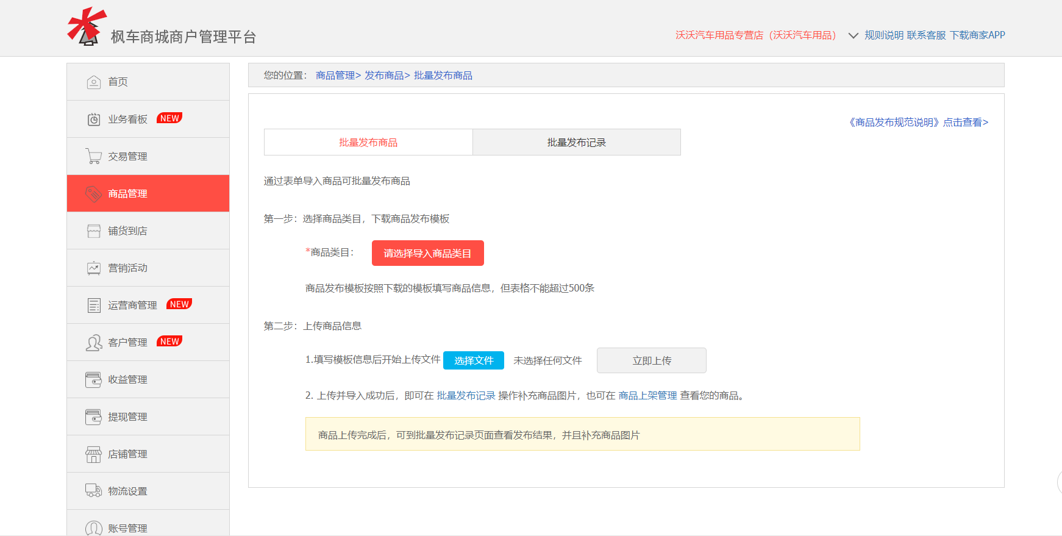
Task: Click the blue 选择文件 button
Action: coord(473,360)
